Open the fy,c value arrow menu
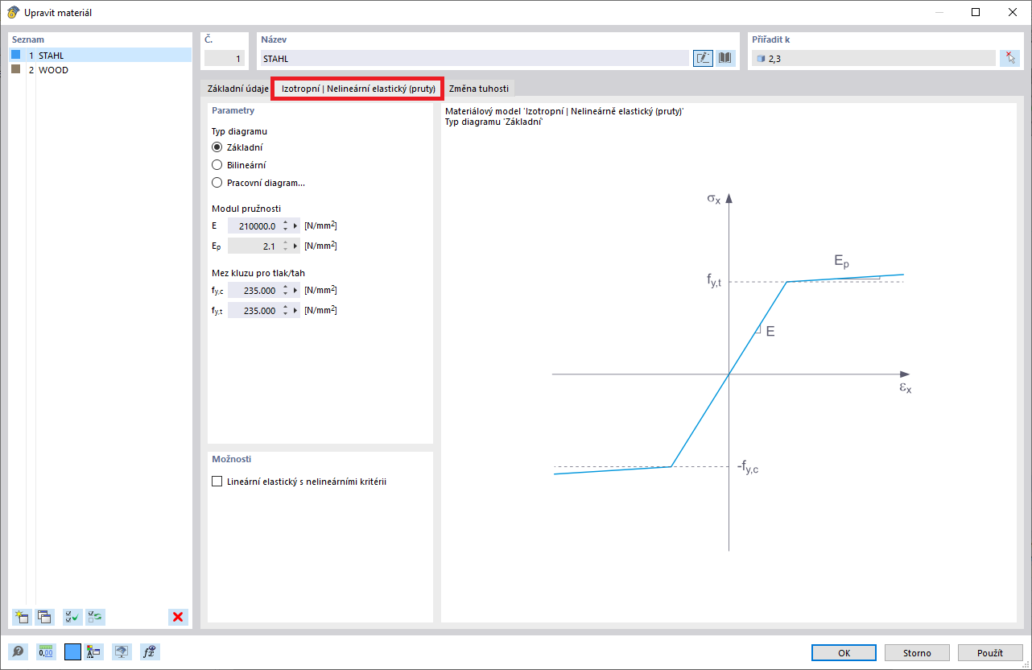 pyautogui.click(x=295, y=291)
